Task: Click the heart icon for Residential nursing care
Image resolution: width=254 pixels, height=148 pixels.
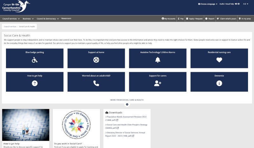Action: tap(219, 60)
